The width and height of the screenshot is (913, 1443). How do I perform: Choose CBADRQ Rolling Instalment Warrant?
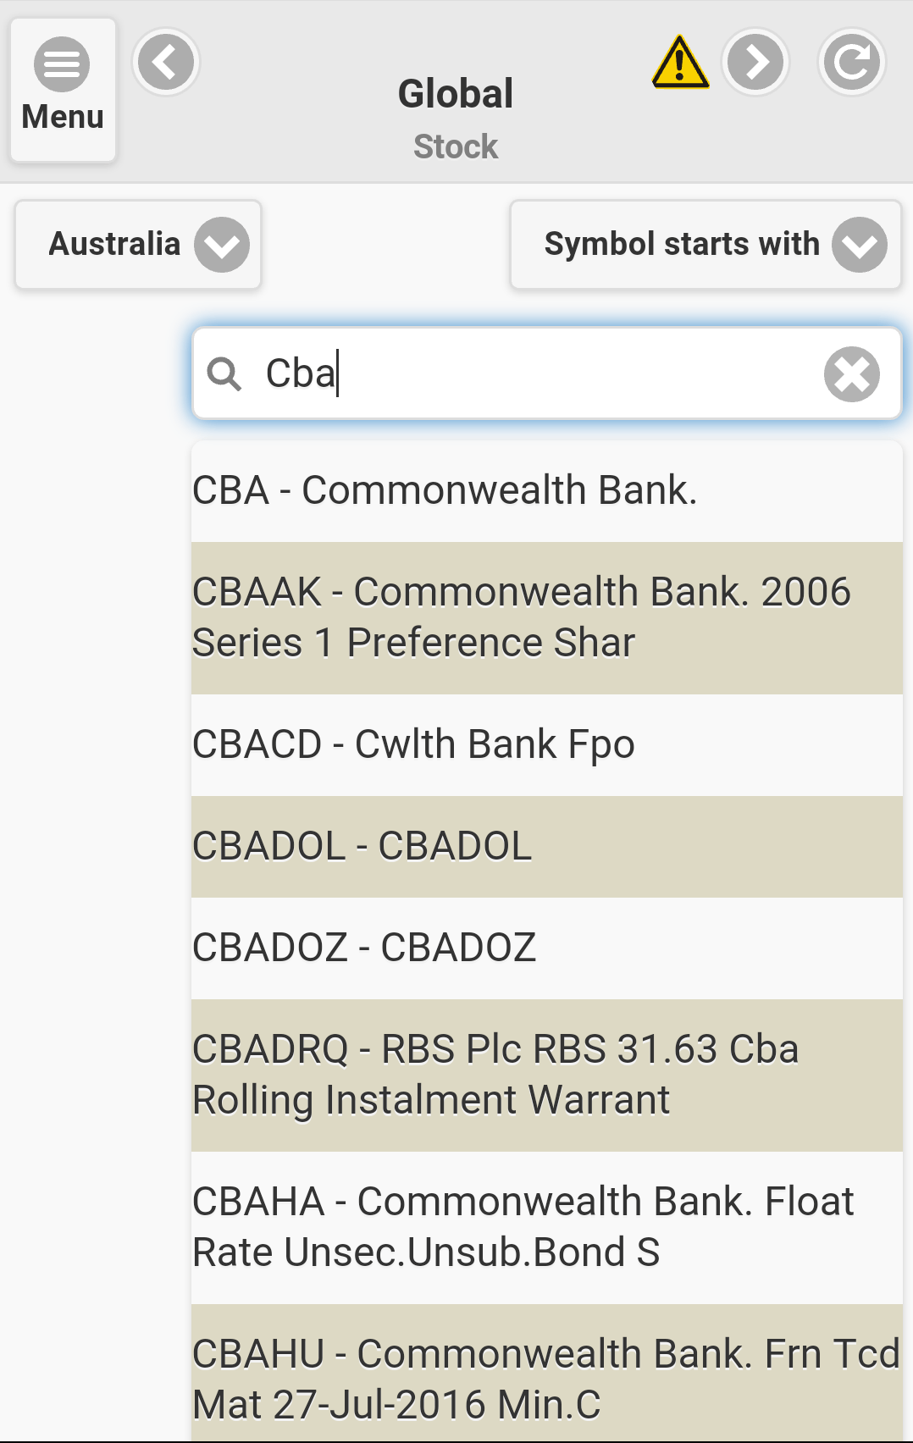point(546,1075)
